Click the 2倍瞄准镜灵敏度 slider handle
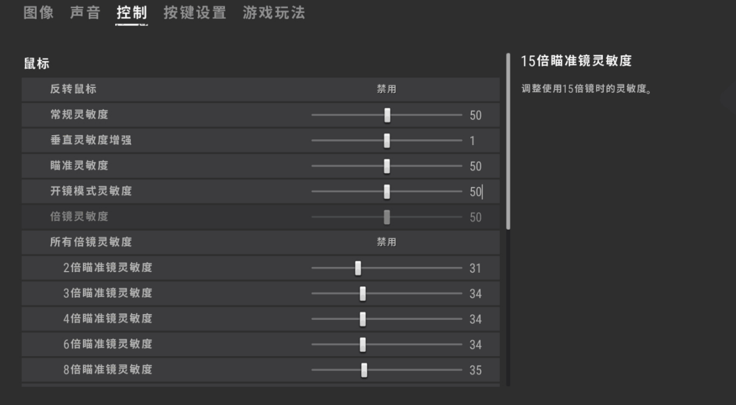The width and height of the screenshot is (736, 405). coord(357,267)
